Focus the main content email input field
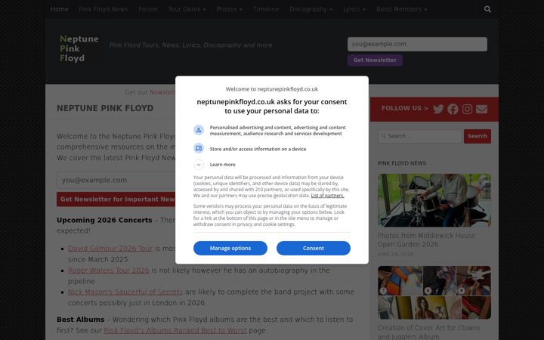This screenshot has width=544, height=340. click(116, 180)
